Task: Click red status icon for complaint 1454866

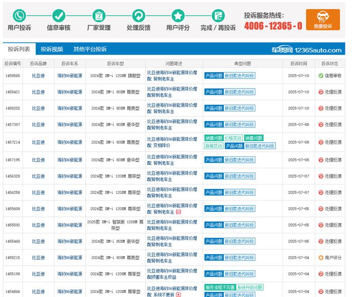Action: (x=321, y=291)
